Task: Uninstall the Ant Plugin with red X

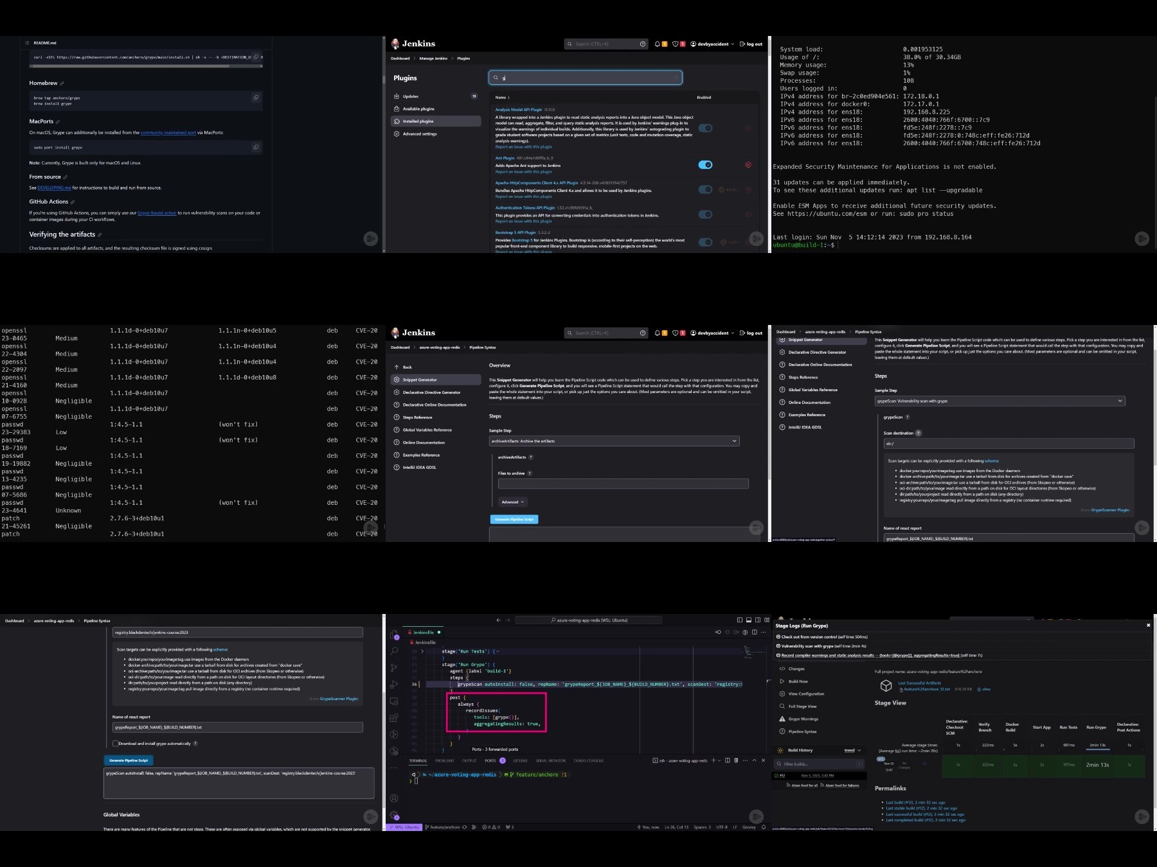Action: (748, 165)
